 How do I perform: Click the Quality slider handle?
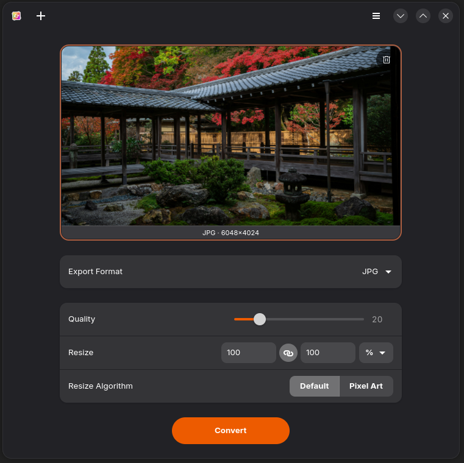tap(260, 319)
